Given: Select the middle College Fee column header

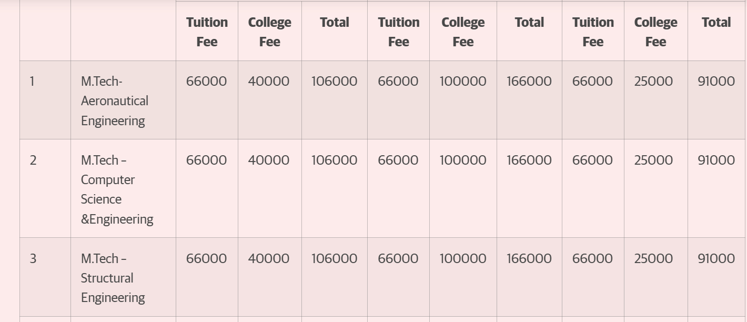Looking at the screenshot, I should click(x=463, y=32).
